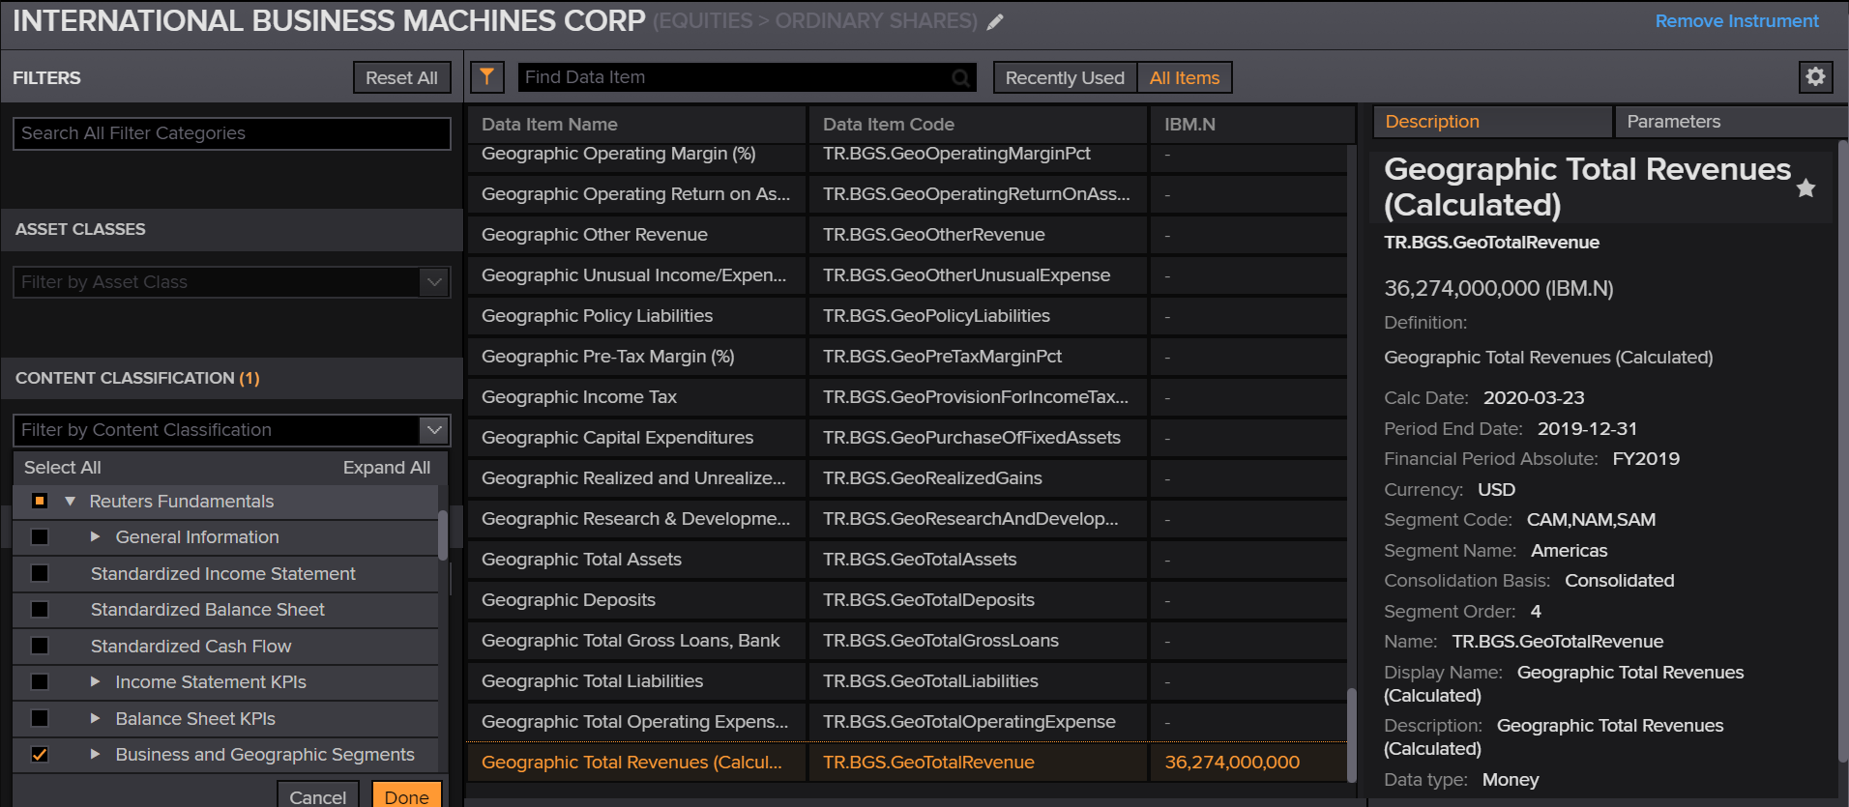Image resolution: width=1849 pixels, height=807 pixels.
Task: Open Filter by Content Classification dropdown arrow
Action: [434, 429]
